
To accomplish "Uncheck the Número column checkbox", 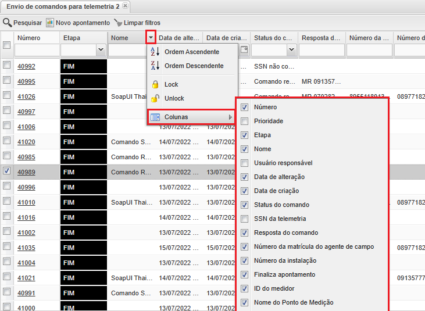I will pyautogui.click(x=245, y=107).
